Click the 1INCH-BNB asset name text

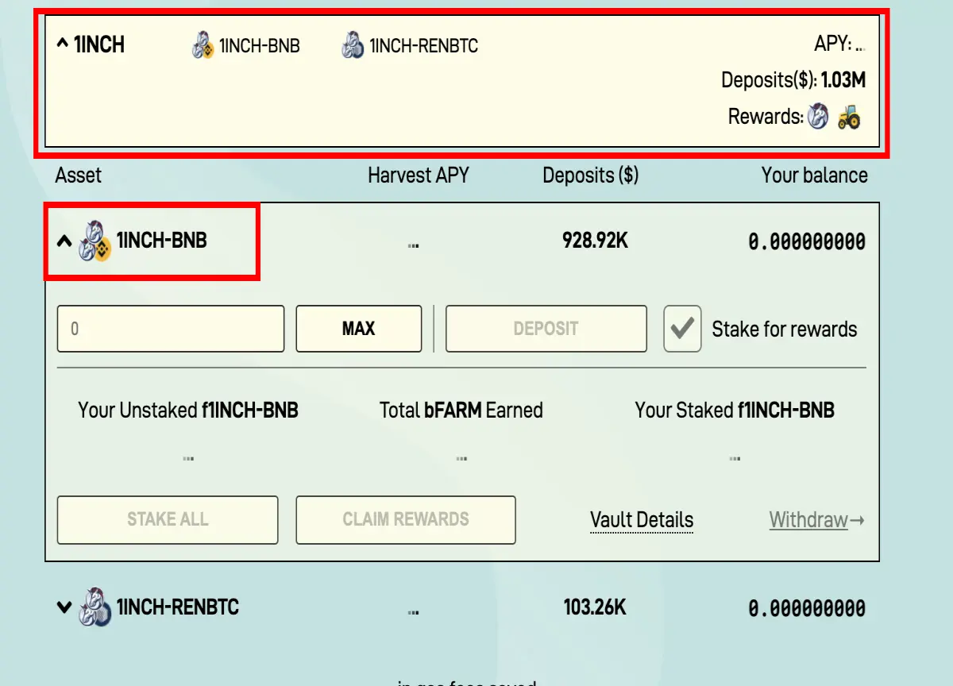click(x=162, y=241)
